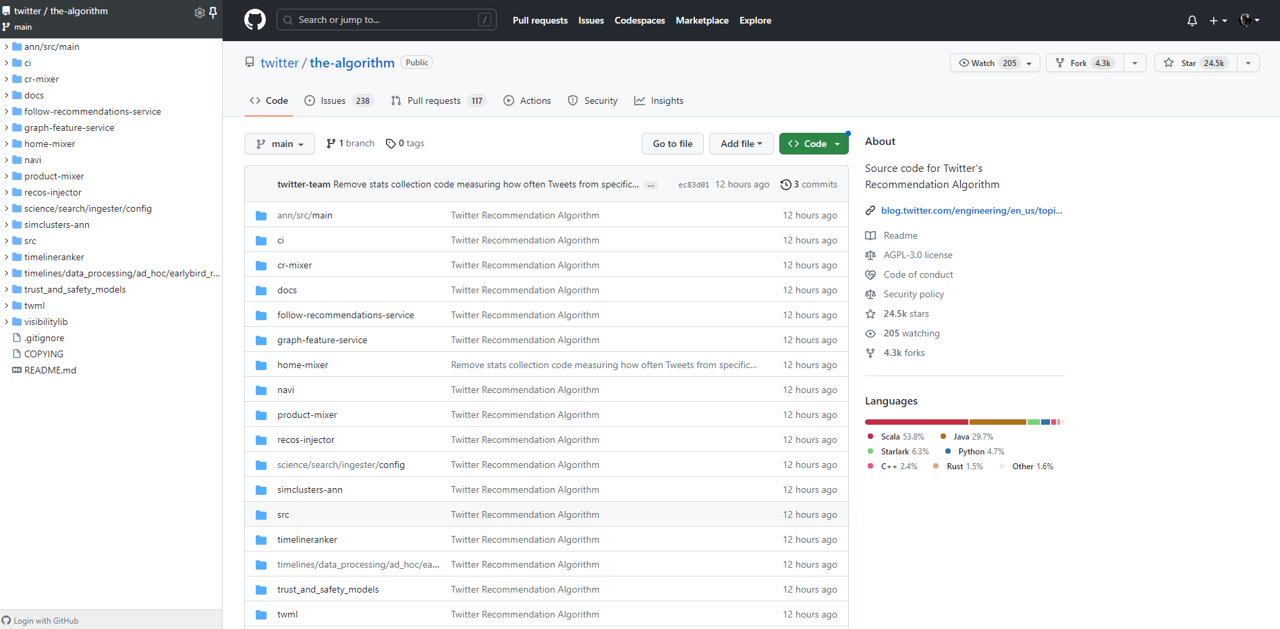Click the link icon beside blog URL
The image size is (1280, 629).
click(870, 211)
